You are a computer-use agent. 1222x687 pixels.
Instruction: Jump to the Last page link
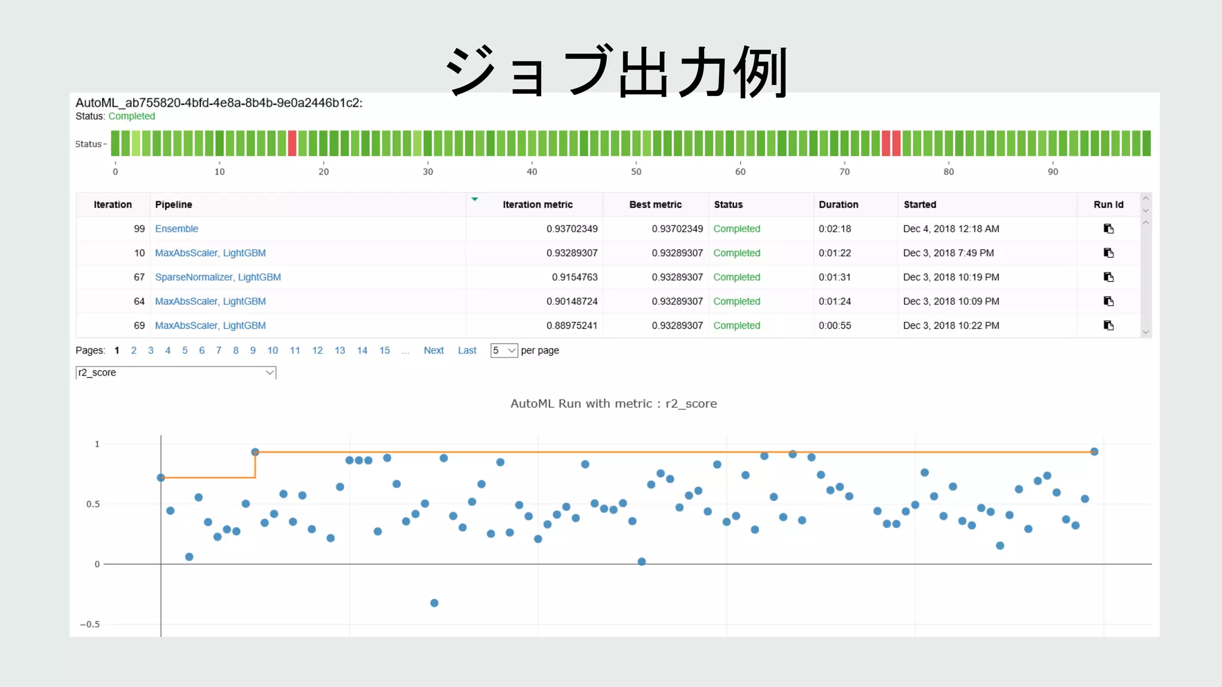pyautogui.click(x=467, y=351)
